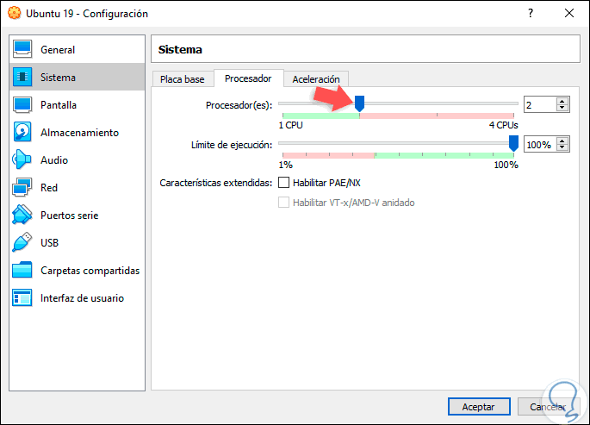Screen dimensions: 590x425
Task: Open Red settings category
Action: tap(78, 187)
